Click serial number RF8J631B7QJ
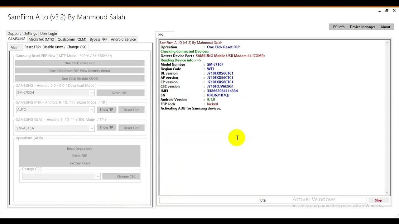The height and width of the screenshot is (224, 399). pyautogui.click(x=218, y=95)
